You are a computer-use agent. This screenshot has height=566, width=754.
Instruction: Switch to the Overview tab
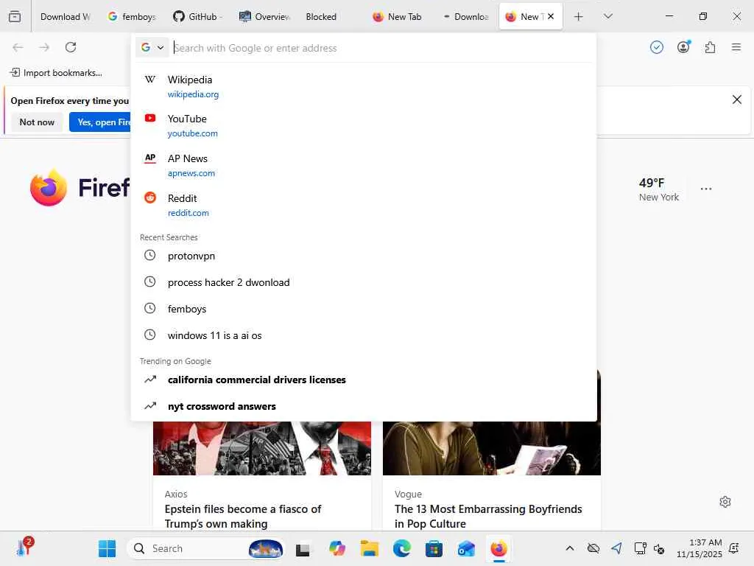(264, 16)
